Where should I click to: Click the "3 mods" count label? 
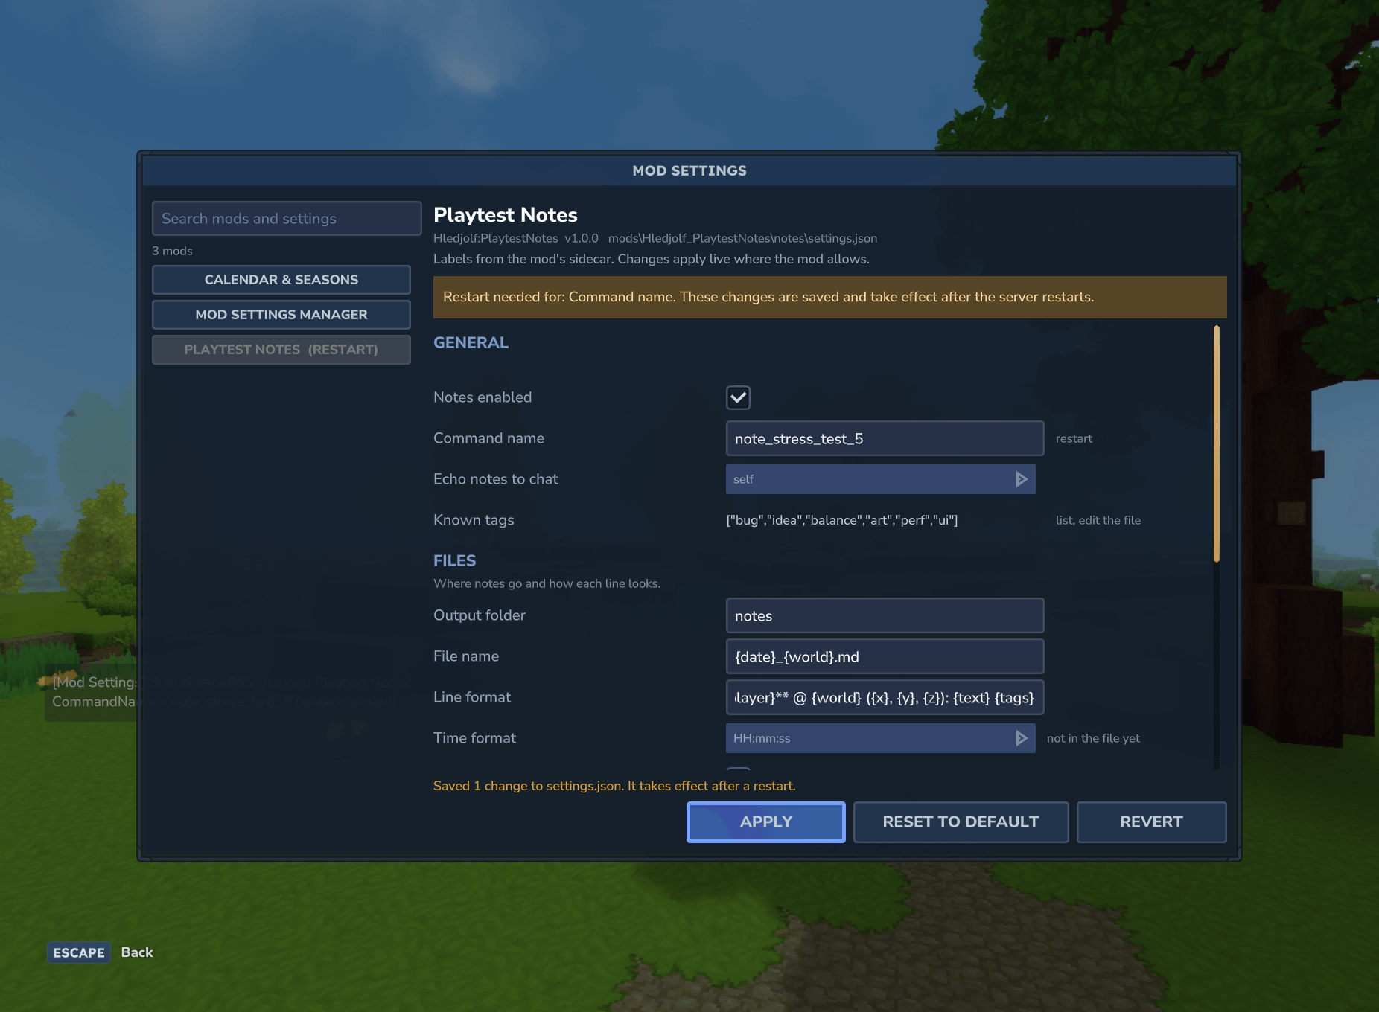point(172,251)
